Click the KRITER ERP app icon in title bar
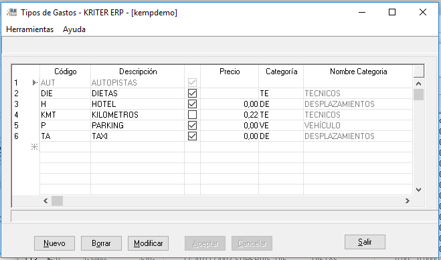The width and height of the screenshot is (441, 260). 12,12
